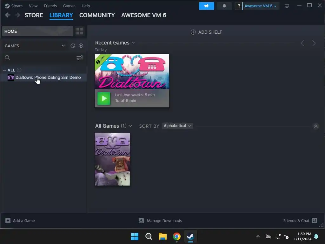Viewport: 325px width, 244px height.
Task: Click Add a Game plus icon
Action: click(x=8, y=220)
